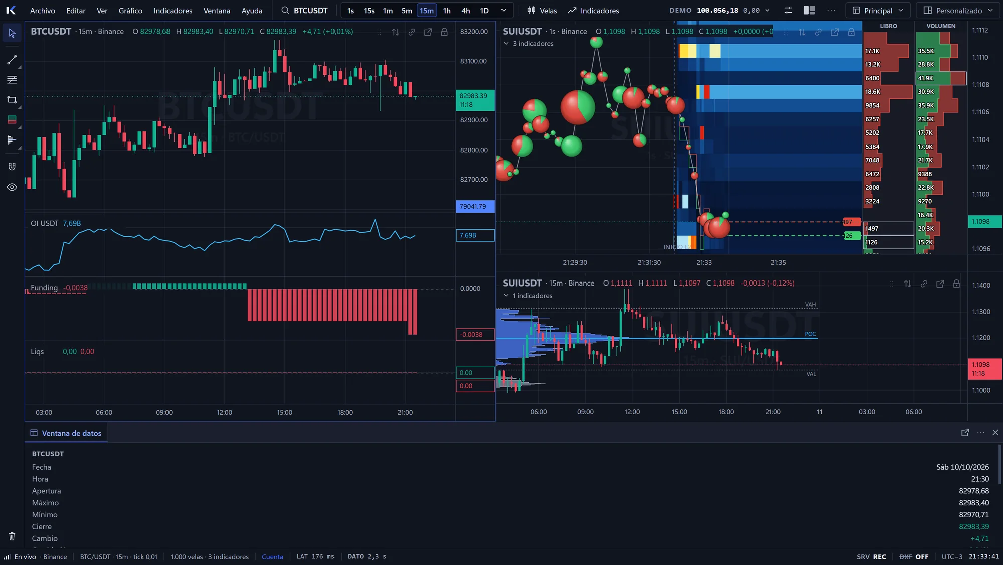Open the more options ellipsis in top bar
This screenshot has height=565, width=1003.
click(831, 10)
